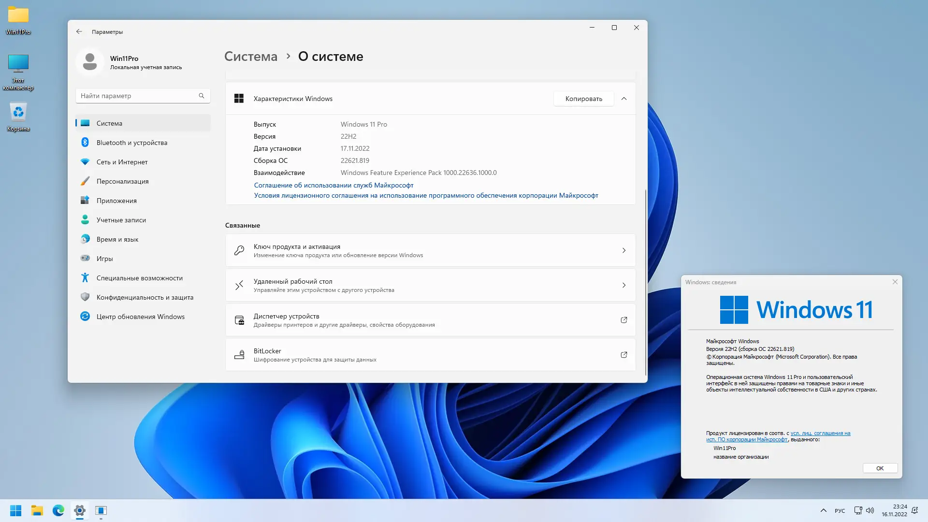Viewport: 928px width, 522px height.
Task: Open Microsoft Edge from taskbar
Action: 58,510
